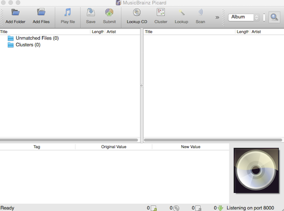Screen dimensions: 284x211
Task: Click the Add Files toolbar icon
Action: click(x=41, y=12)
